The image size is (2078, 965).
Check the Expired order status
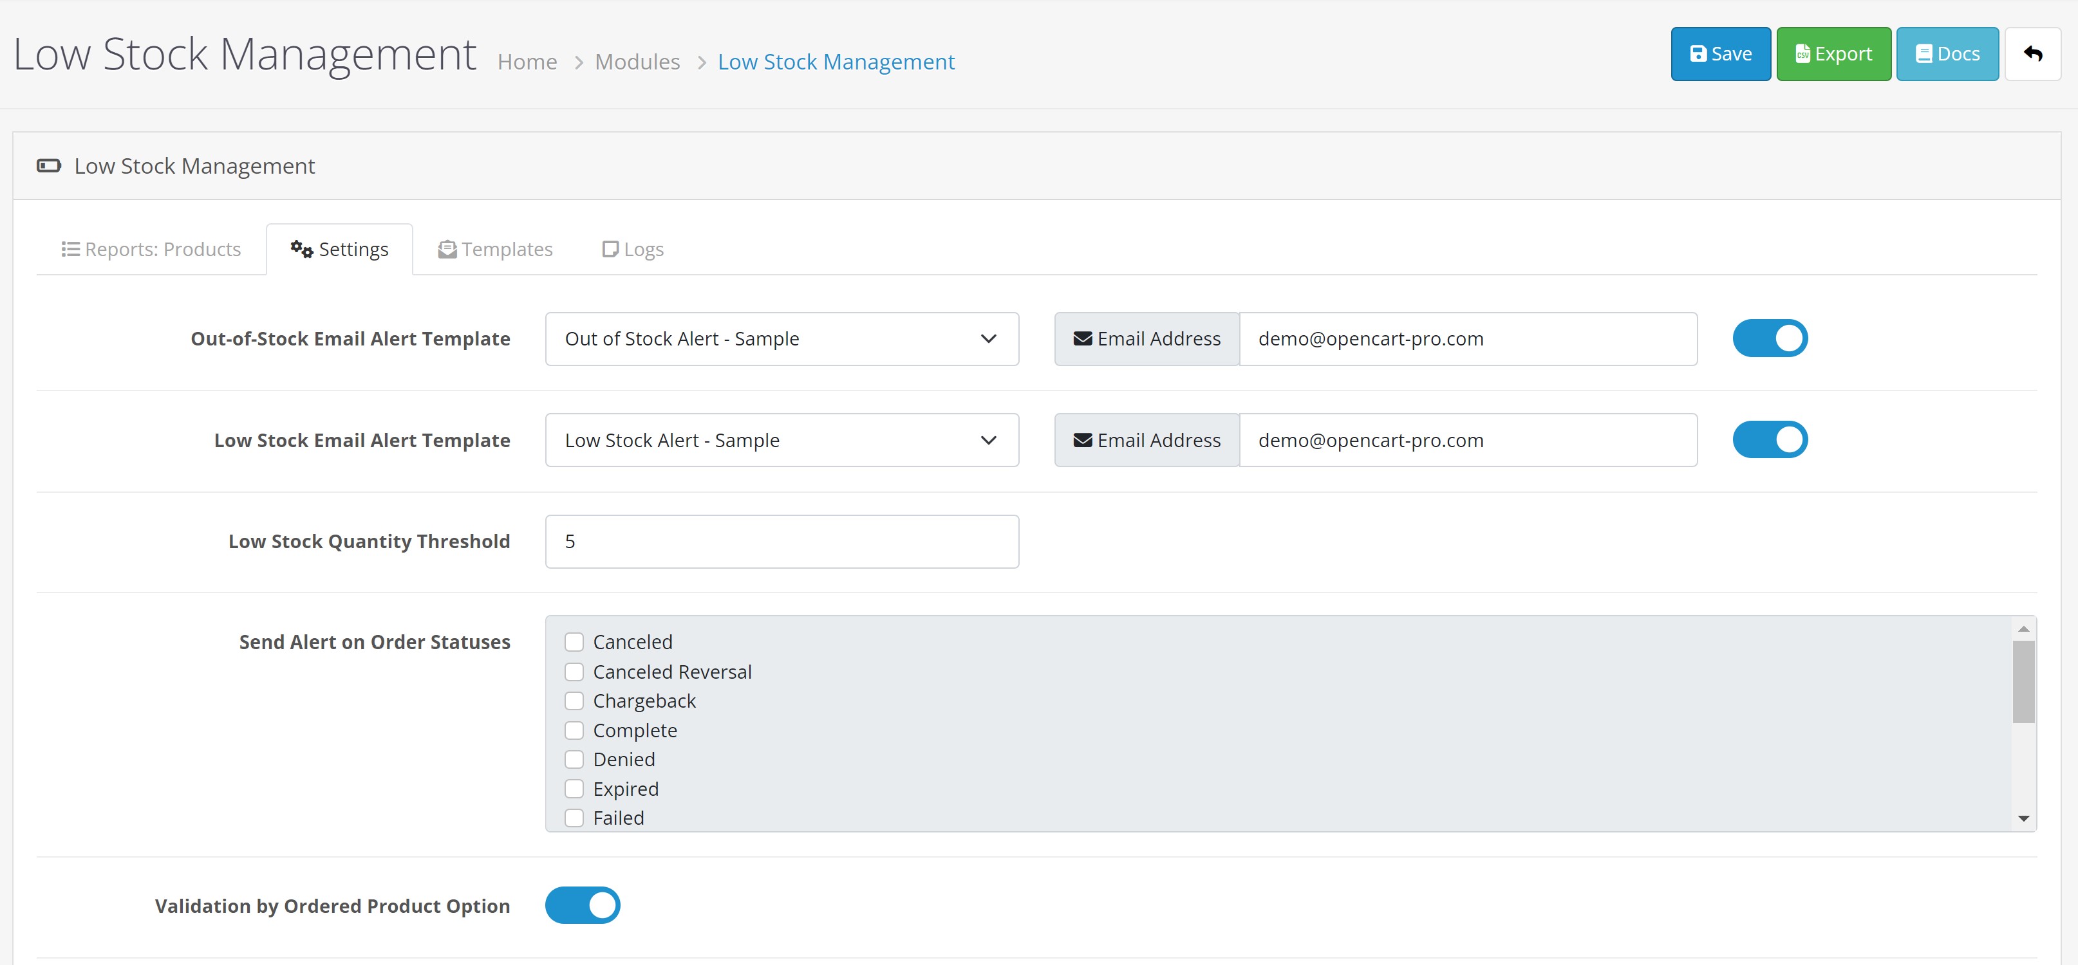point(574,789)
